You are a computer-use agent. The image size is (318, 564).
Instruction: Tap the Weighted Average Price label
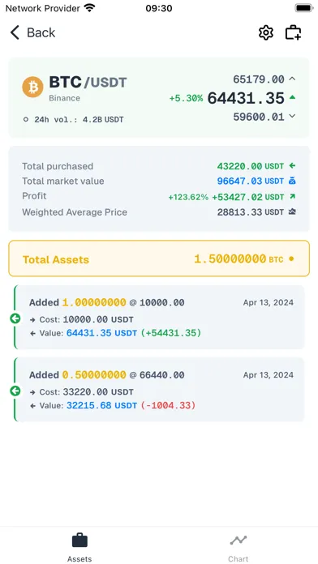75,212
